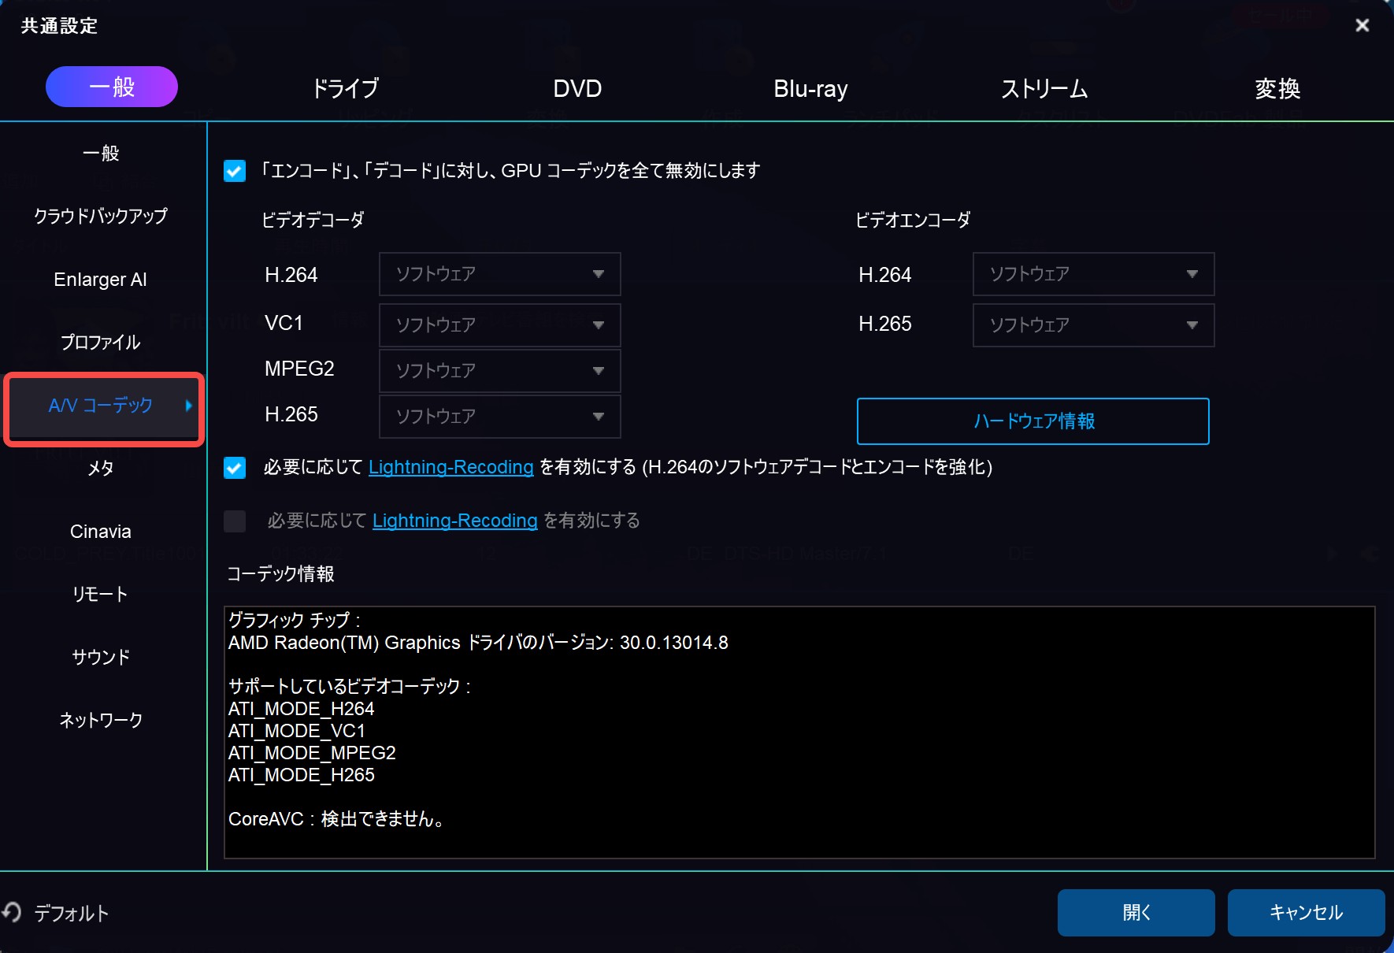Open the H.264 video encoder dropdown
Screen dimensions: 1394x953
tap(1094, 274)
